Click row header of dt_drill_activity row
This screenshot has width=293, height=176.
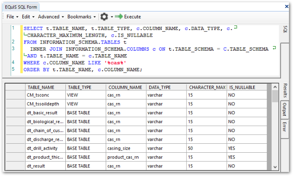click(x=16, y=148)
